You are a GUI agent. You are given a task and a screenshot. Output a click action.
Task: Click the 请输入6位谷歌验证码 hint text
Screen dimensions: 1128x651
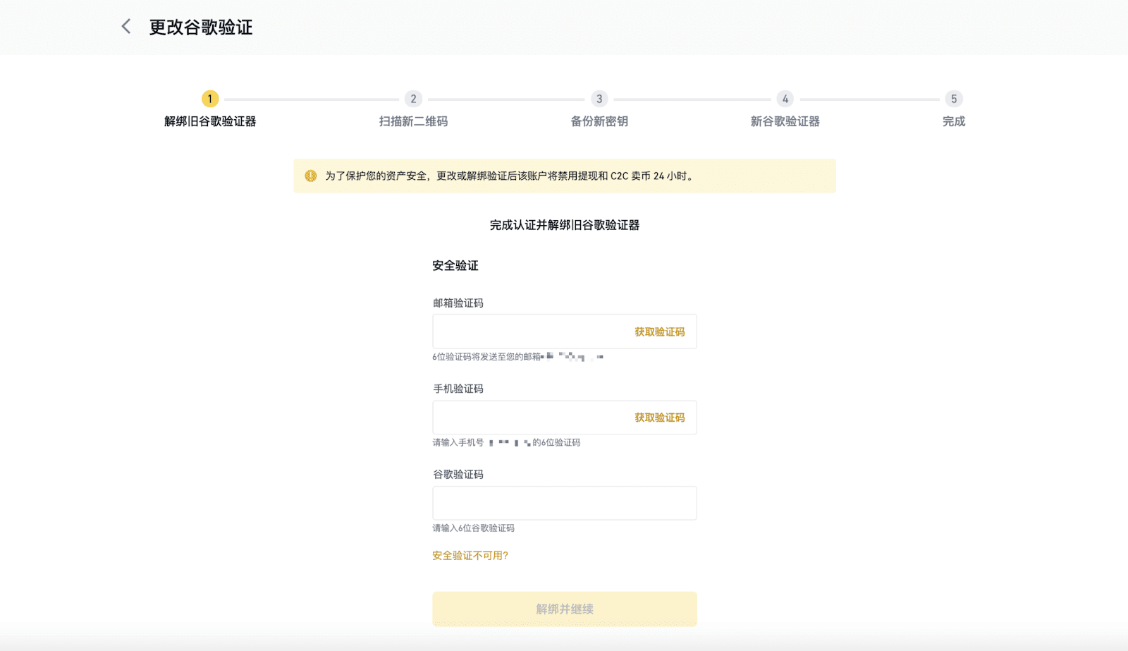coord(474,528)
